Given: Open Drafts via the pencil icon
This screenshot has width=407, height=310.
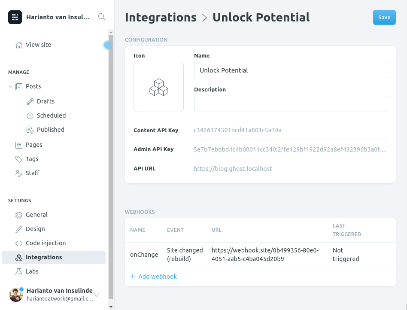Looking at the screenshot, I should coord(30,101).
